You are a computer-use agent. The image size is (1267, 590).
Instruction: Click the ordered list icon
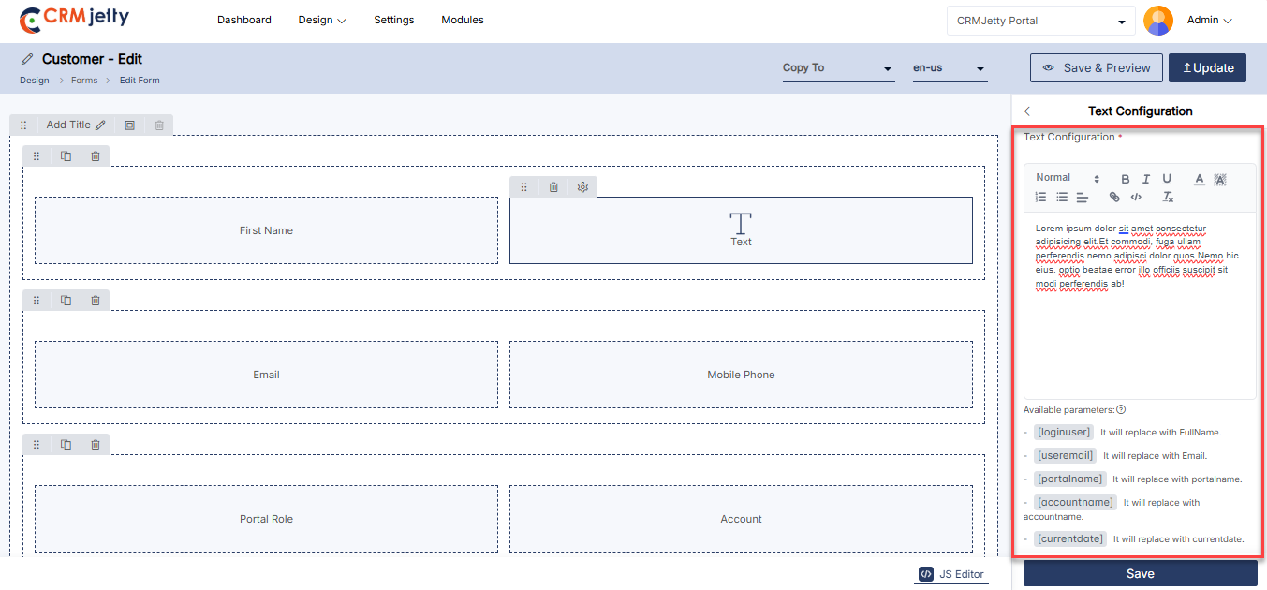[x=1040, y=198]
